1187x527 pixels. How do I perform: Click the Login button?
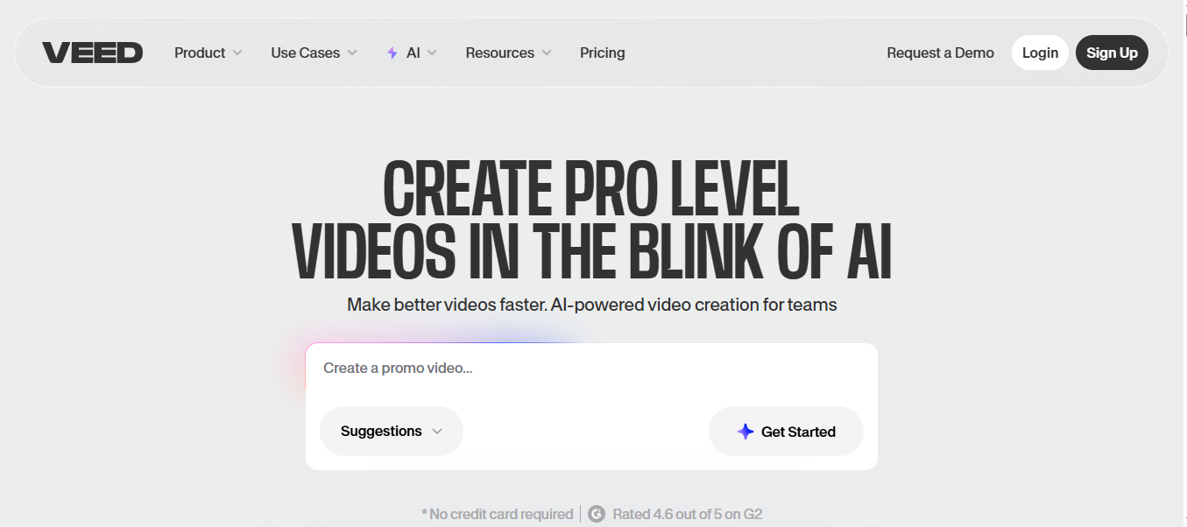point(1040,53)
